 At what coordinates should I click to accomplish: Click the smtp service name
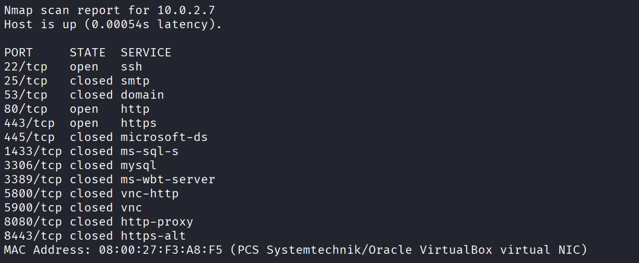coord(135,81)
